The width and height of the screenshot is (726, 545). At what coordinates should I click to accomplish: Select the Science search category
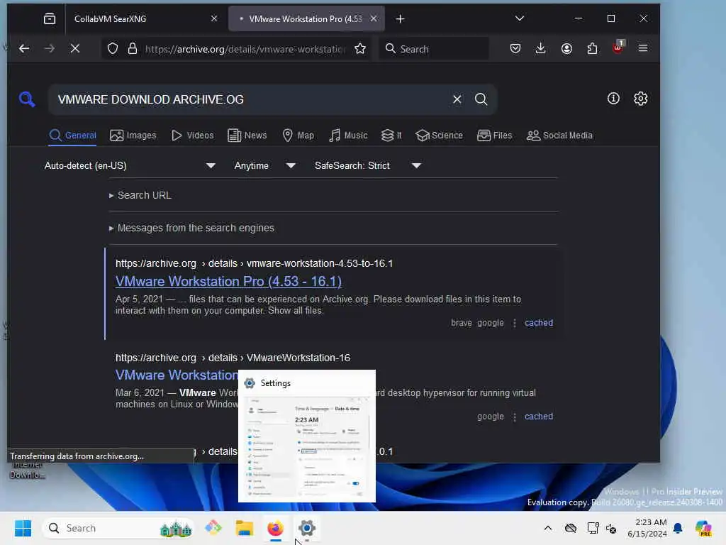(439, 136)
